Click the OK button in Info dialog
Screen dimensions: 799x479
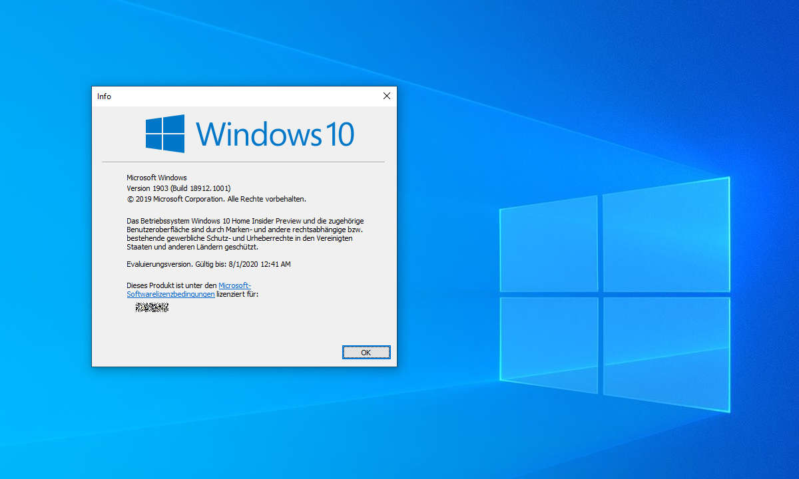pyautogui.click(x=366, y=353)
